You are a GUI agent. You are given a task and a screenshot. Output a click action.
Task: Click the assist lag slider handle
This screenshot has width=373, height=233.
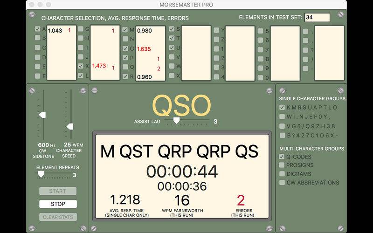[176, 121]
